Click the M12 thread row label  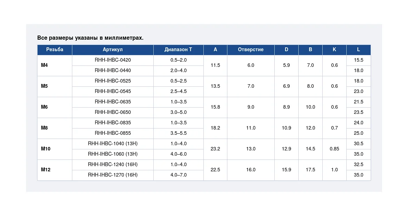pyautogui.click(x=46, y=170)
